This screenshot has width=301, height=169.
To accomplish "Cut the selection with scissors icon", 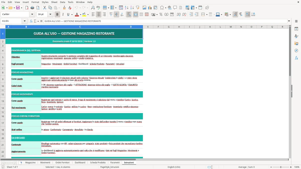I will coord(45,8).
